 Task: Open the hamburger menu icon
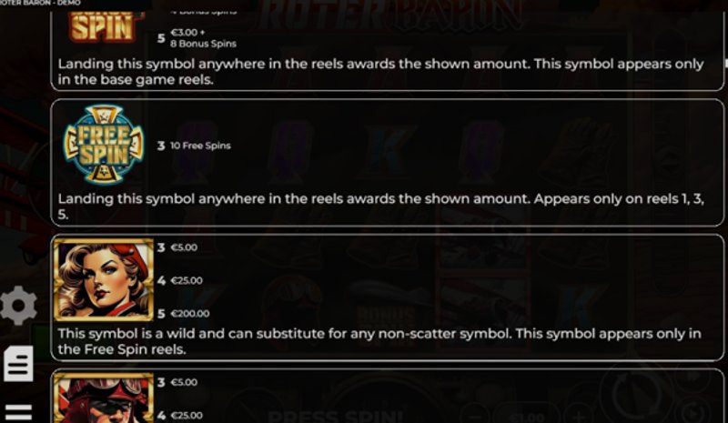[x=18, y=412]
